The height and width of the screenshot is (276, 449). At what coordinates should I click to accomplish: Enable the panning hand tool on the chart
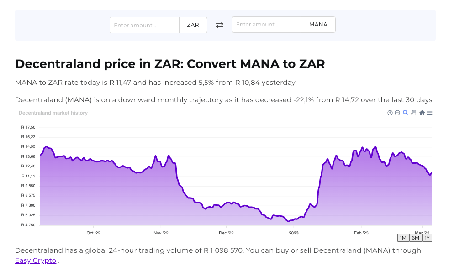point(414,113)
